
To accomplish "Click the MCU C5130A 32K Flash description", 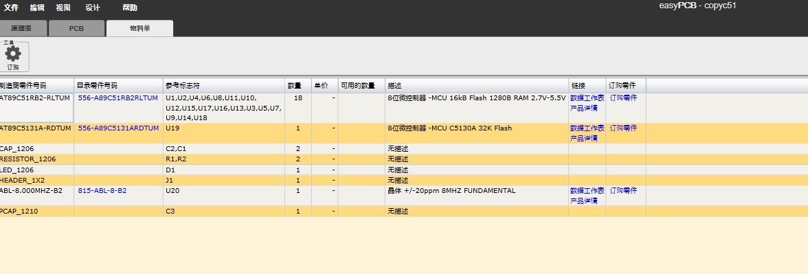I will [x=477, y=133].
